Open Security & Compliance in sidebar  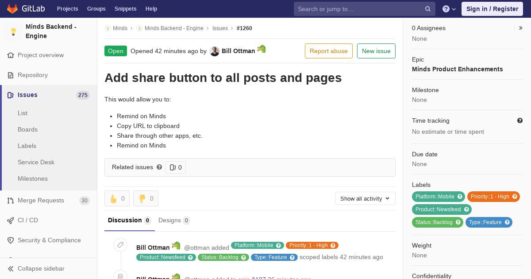[x=49, y=240]
